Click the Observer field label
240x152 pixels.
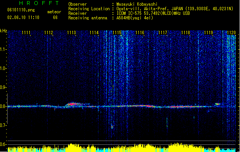click(x=77, y=4)
